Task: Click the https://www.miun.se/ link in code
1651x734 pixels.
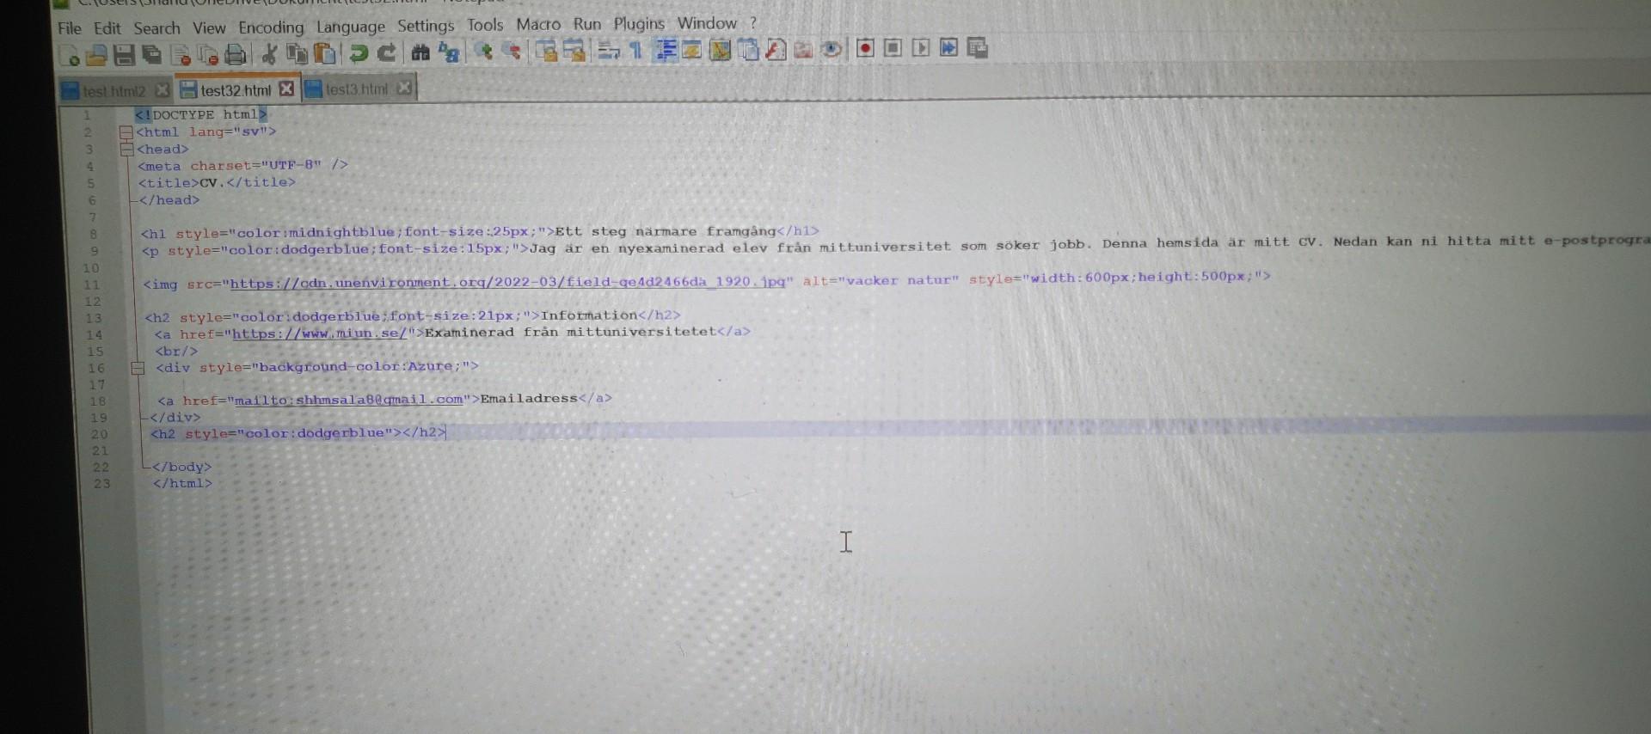Action: pyautogui.click(x=320, y=333)
